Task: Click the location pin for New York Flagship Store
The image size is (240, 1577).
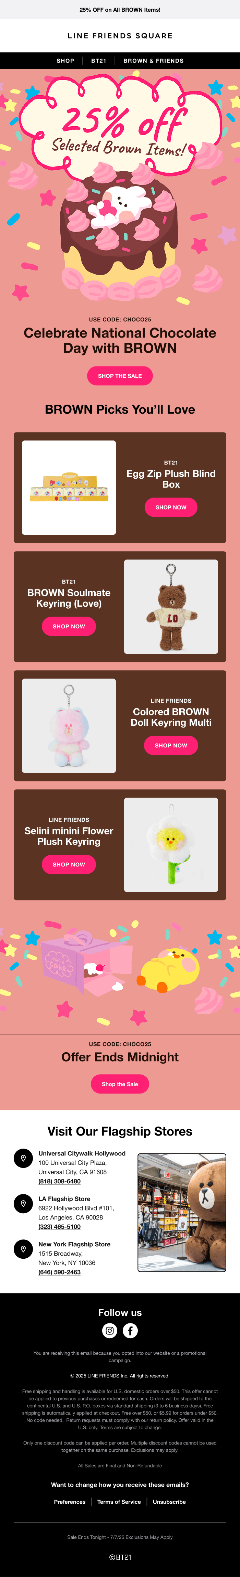Action: point(23,1249)
